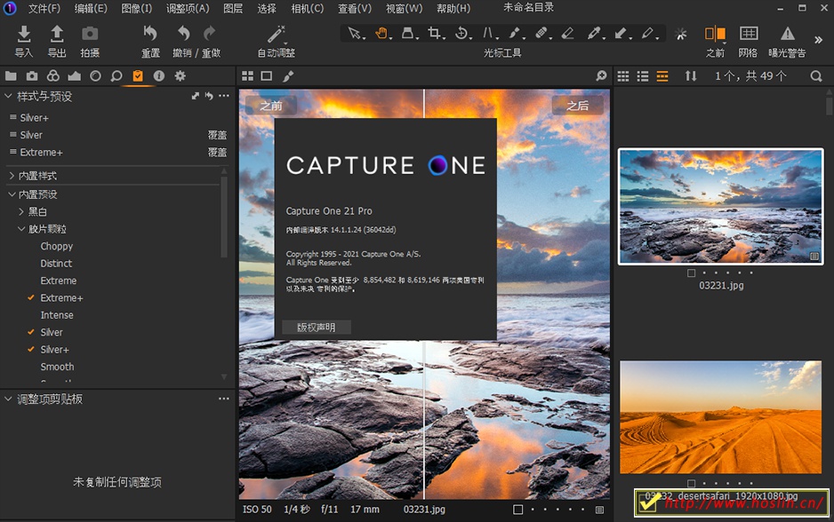Select the desert safari thumbnail
Screen dimensions: 834x522
720,416
